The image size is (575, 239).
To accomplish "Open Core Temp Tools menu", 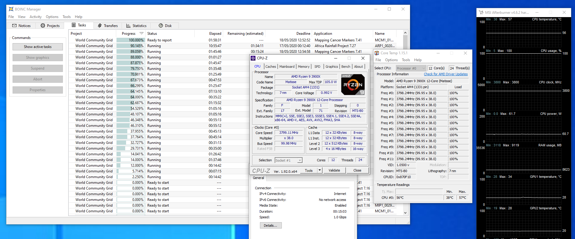I will pos(406,60).
